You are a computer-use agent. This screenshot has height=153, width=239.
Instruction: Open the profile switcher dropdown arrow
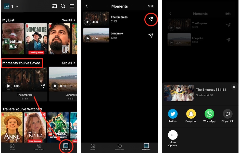point(17,6)
